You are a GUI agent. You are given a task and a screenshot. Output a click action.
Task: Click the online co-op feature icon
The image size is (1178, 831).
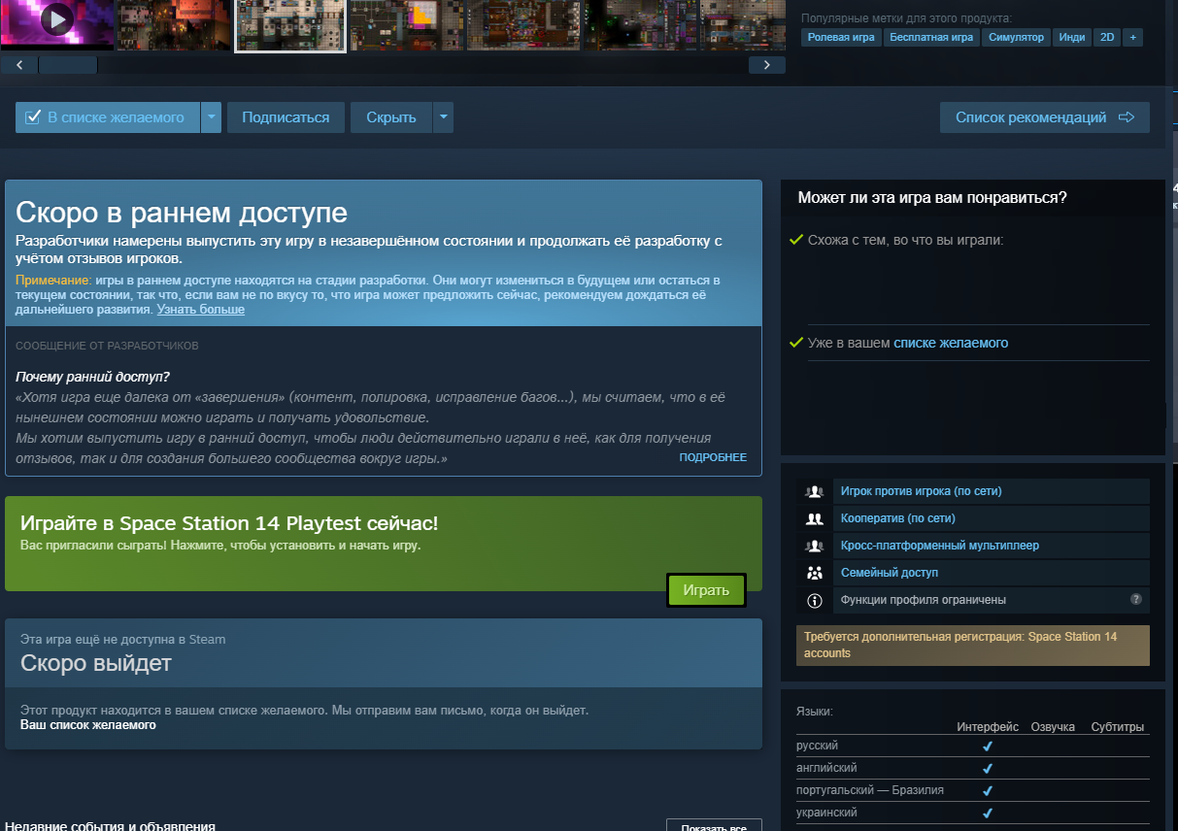(x=815, y=518)
